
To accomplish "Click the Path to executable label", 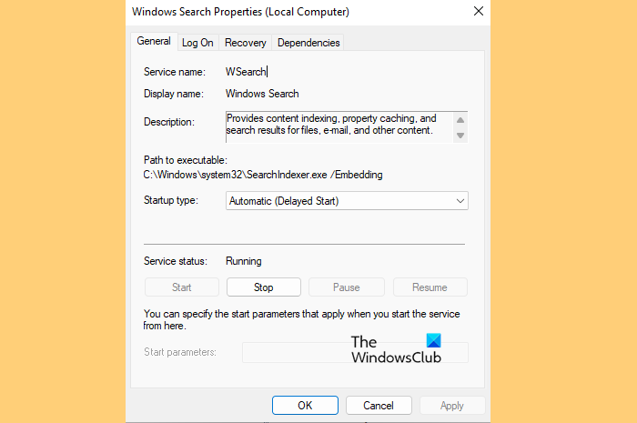I will pos(186,160).
